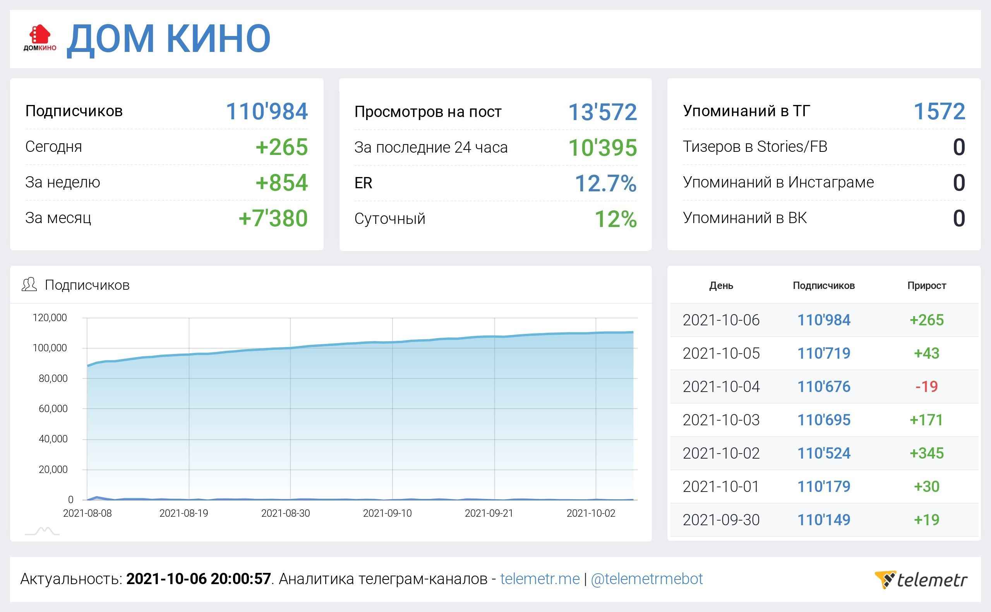Click the 2021-09-30 date row

tap(721, 520)
